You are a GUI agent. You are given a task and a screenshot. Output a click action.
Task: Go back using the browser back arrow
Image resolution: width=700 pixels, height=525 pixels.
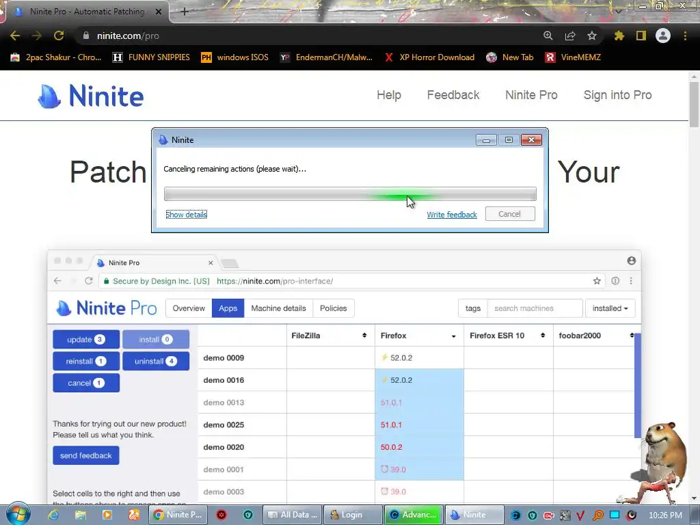(15, 36)
